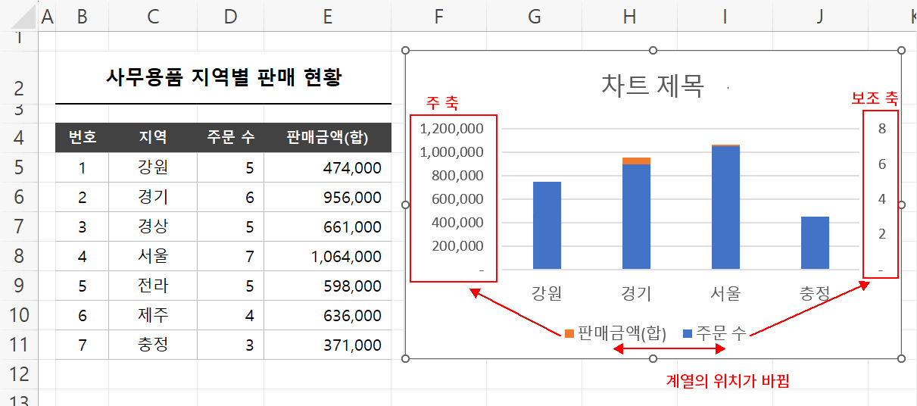Select the cell containing 경상
This screenshot has height=406, width=917.
pyautogui.click(x=153, y=226)
